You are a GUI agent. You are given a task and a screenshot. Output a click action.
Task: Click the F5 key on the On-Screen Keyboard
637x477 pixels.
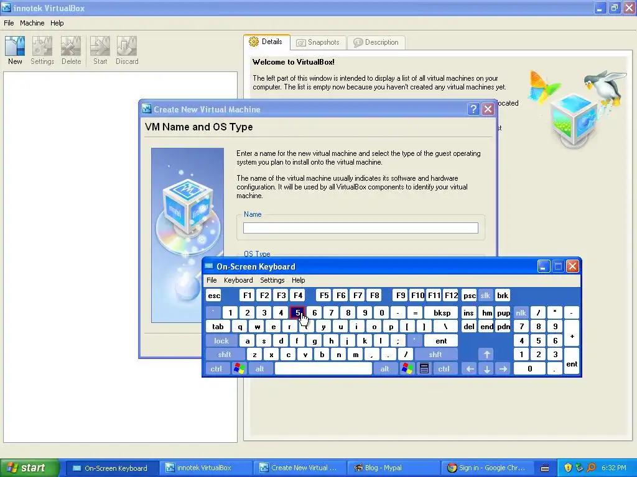(323, 295)
